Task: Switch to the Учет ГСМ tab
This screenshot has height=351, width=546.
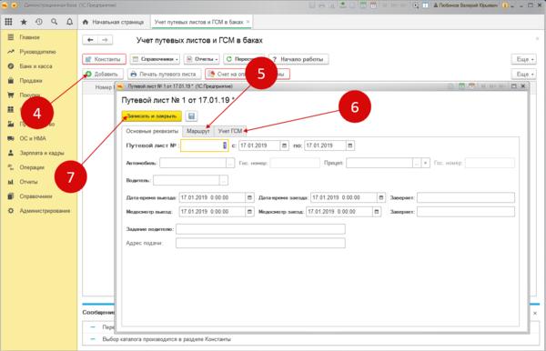Action: (x=230, y=131)
